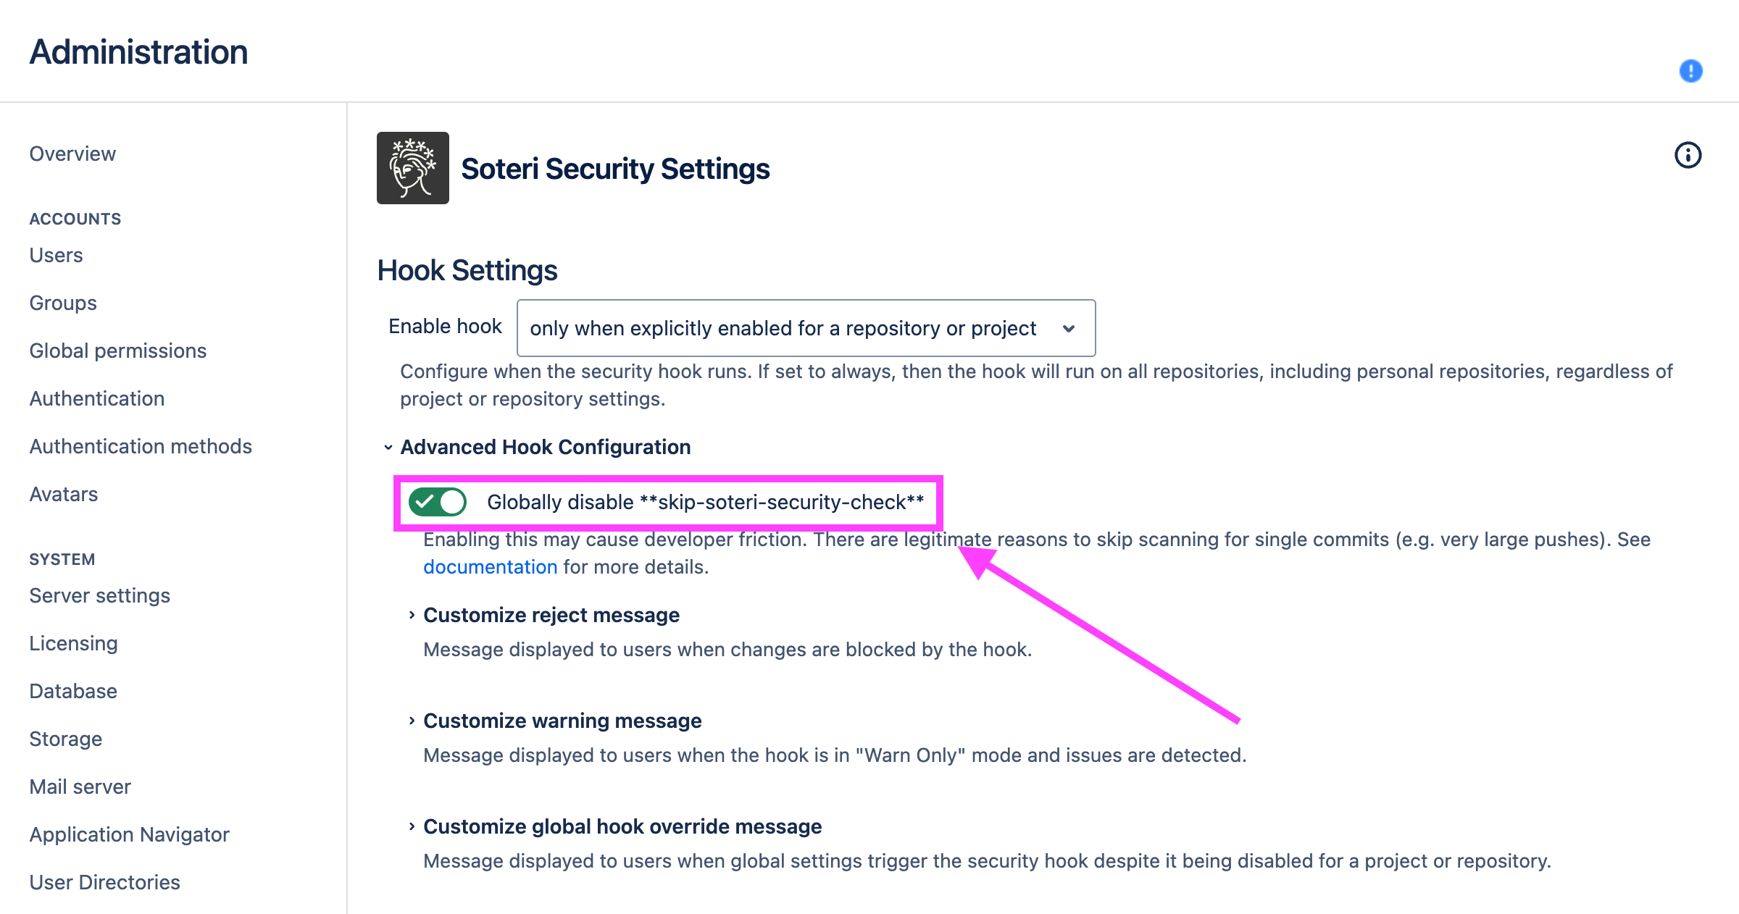The height and width of the screenshot is (914, 1739).
Task: Expand Customize warning message section
Action: tap(562, 721)
